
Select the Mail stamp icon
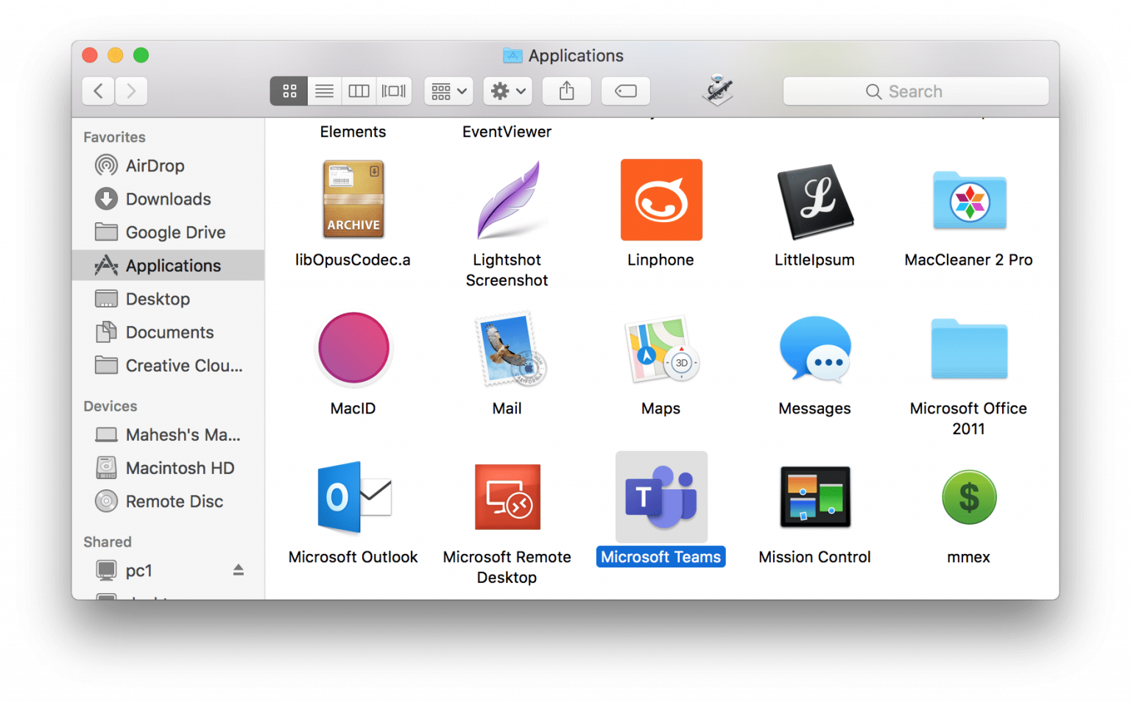[510, 349]
